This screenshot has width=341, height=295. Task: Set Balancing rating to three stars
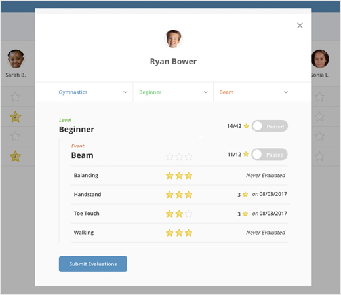coord(188,176)
